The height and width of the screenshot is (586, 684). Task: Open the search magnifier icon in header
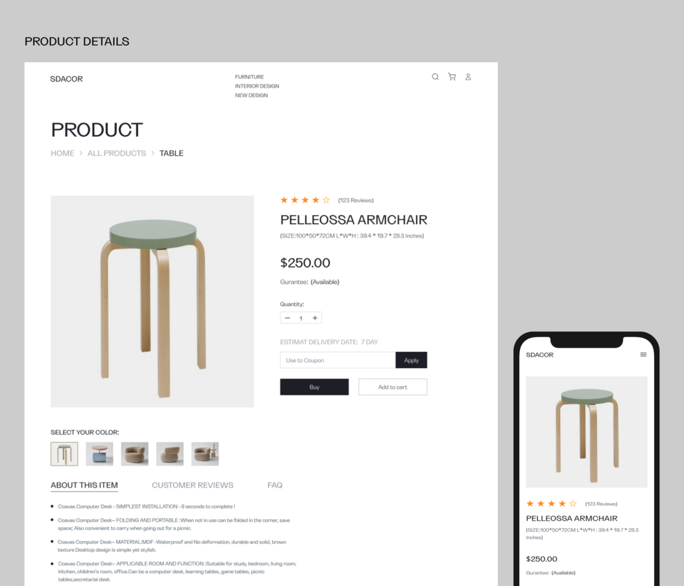pos(435,77)
